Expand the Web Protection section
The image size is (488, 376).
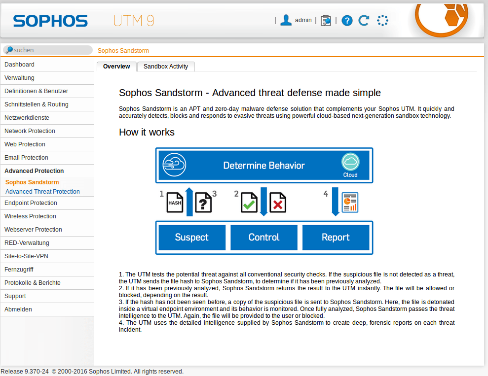(x=25, y=144)
